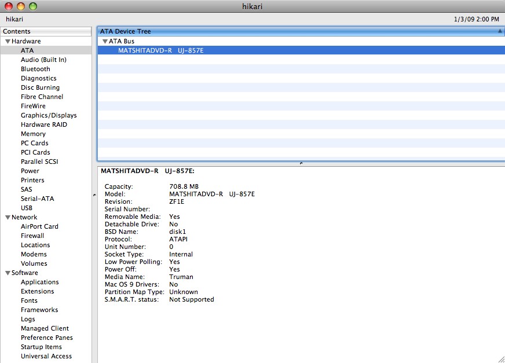Select Preference Panes entry
The image size is (505, 363).
(47, 338)
